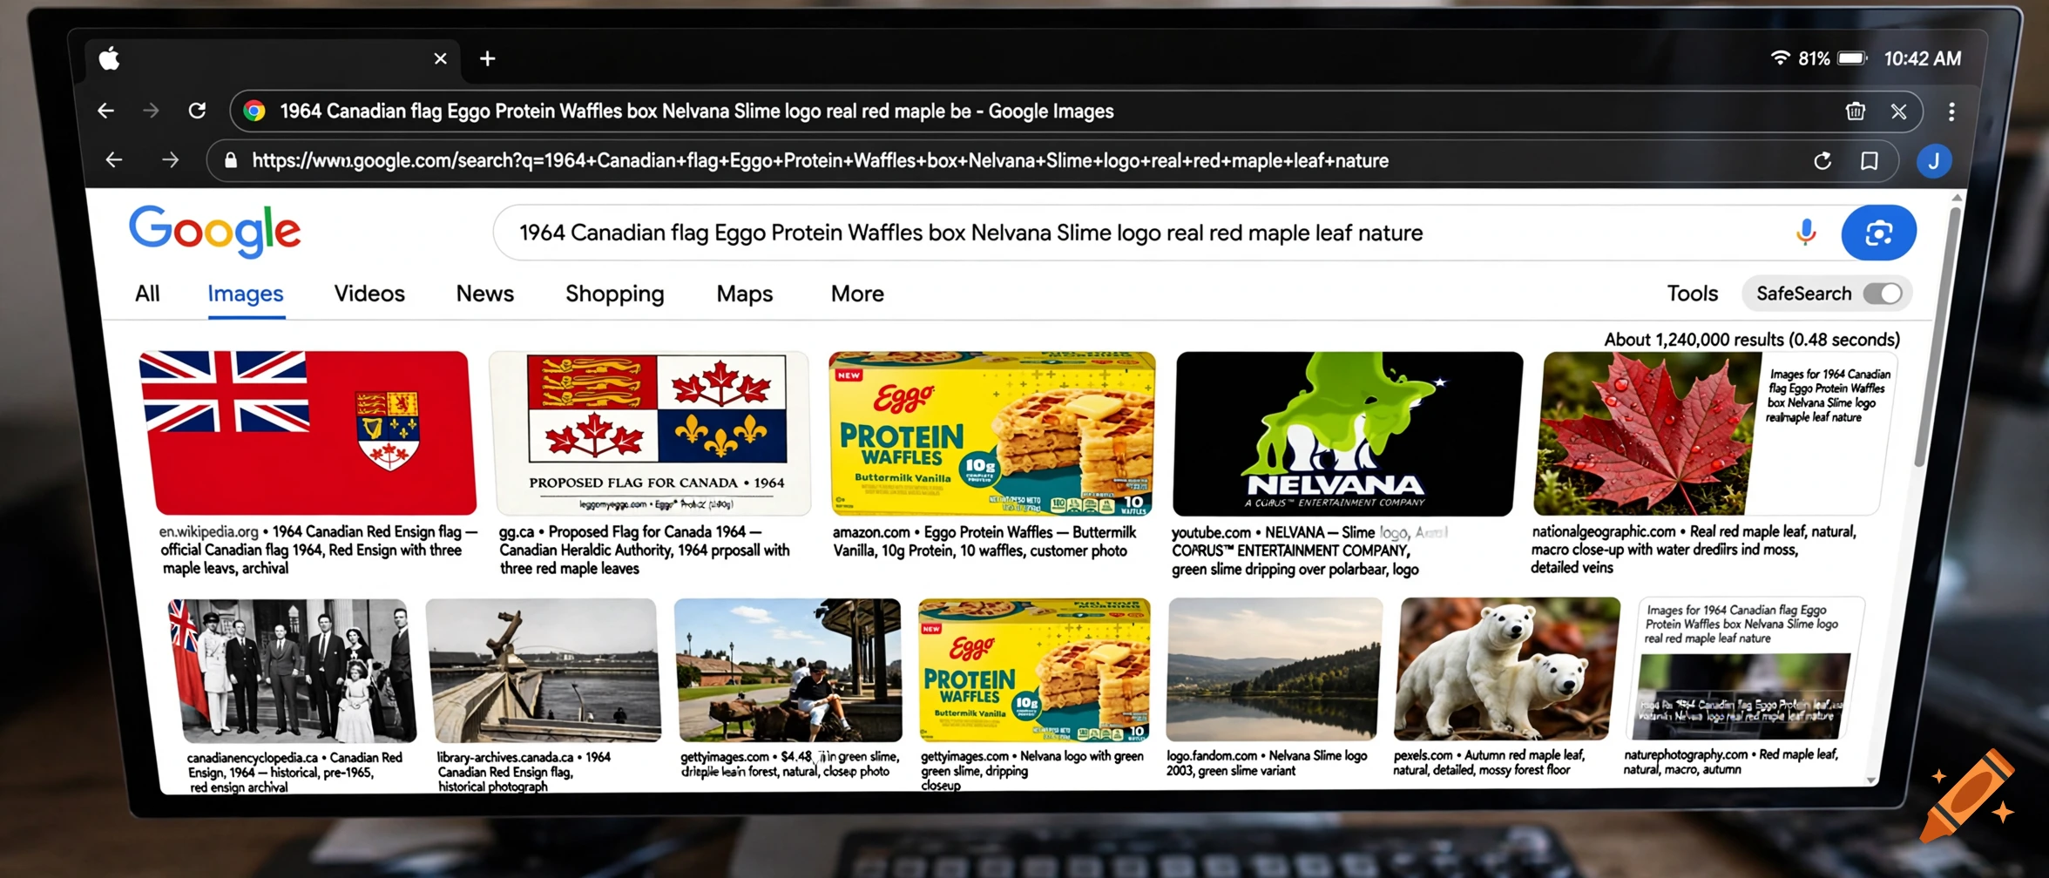Open the red maple leaf close-up thumbnail
This screenshot has height=878, width=2049.
tap(1647, 433)
